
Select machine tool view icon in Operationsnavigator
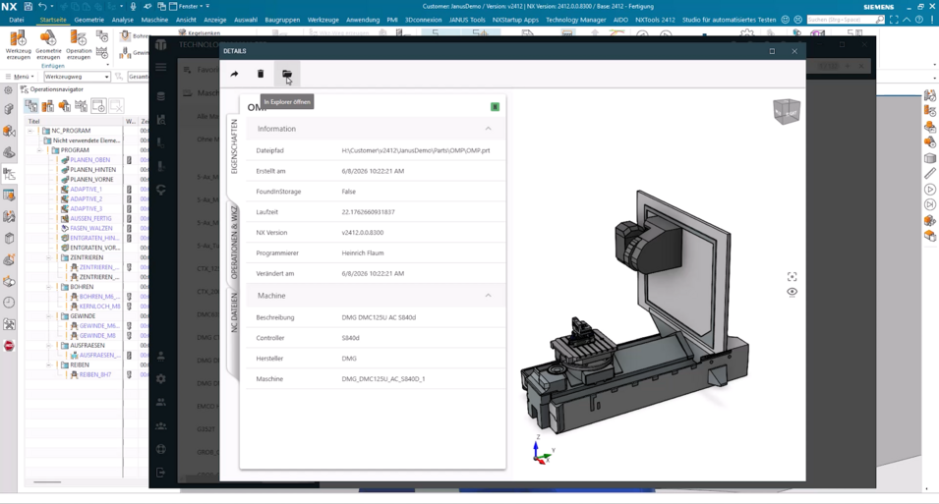48,106
